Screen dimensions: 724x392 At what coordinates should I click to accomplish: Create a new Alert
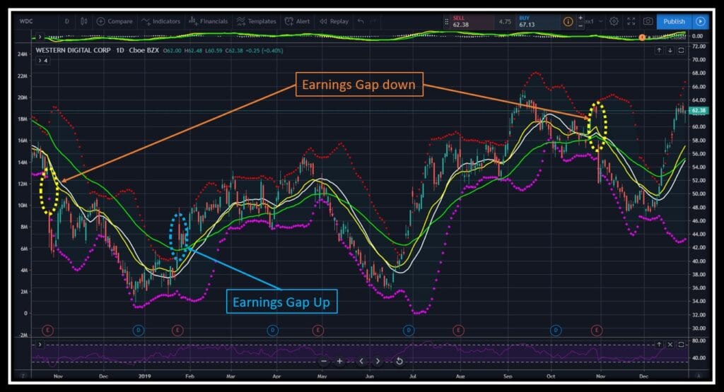point(298,21)
